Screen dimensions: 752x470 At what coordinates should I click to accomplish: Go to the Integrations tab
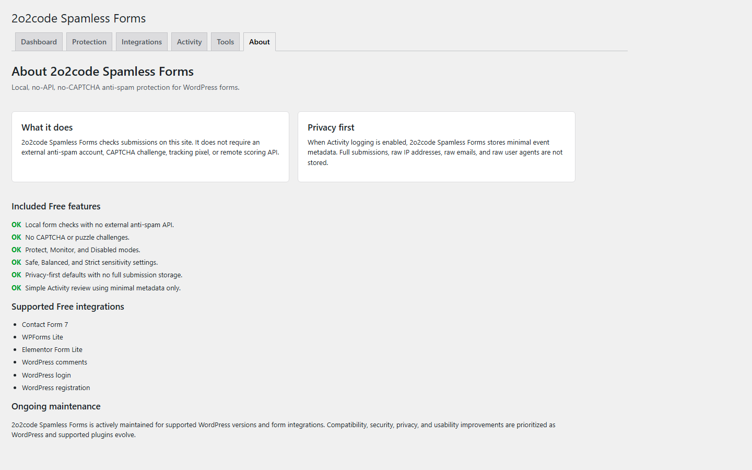[142, 42]
